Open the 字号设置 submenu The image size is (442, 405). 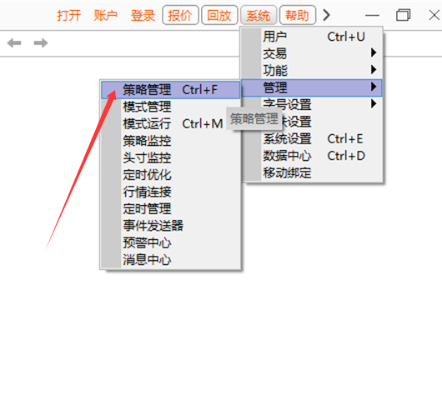(x=312, y=104)
